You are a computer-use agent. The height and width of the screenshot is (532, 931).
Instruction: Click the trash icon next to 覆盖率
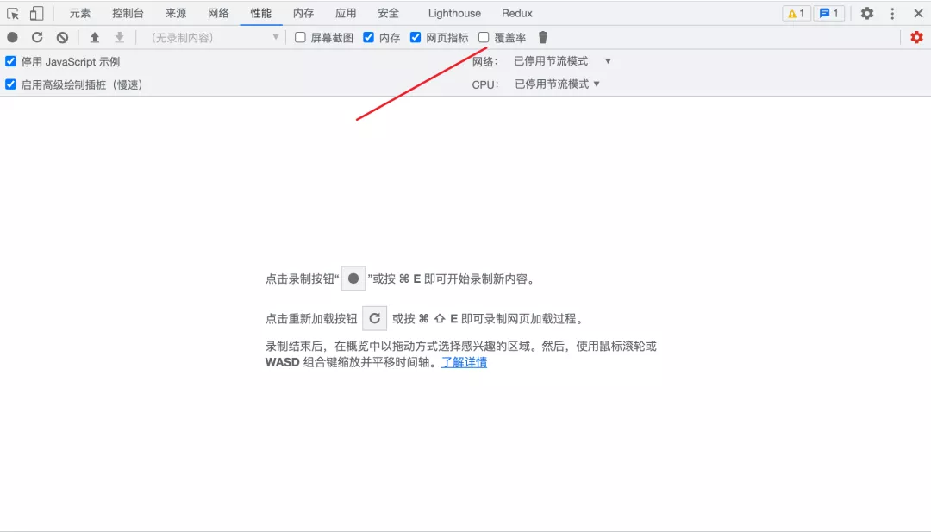[542, 37]
